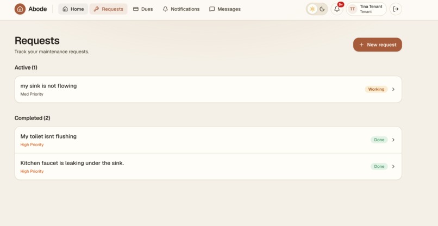
Task: Open the Home tab
Action: 73,9
